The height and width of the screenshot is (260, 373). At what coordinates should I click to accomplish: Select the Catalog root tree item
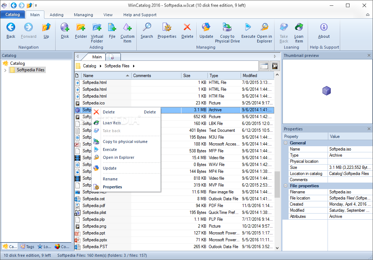[17, 63]
